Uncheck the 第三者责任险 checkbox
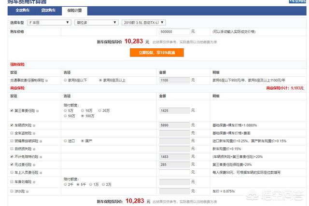309x206 pixels. (12, 110)
